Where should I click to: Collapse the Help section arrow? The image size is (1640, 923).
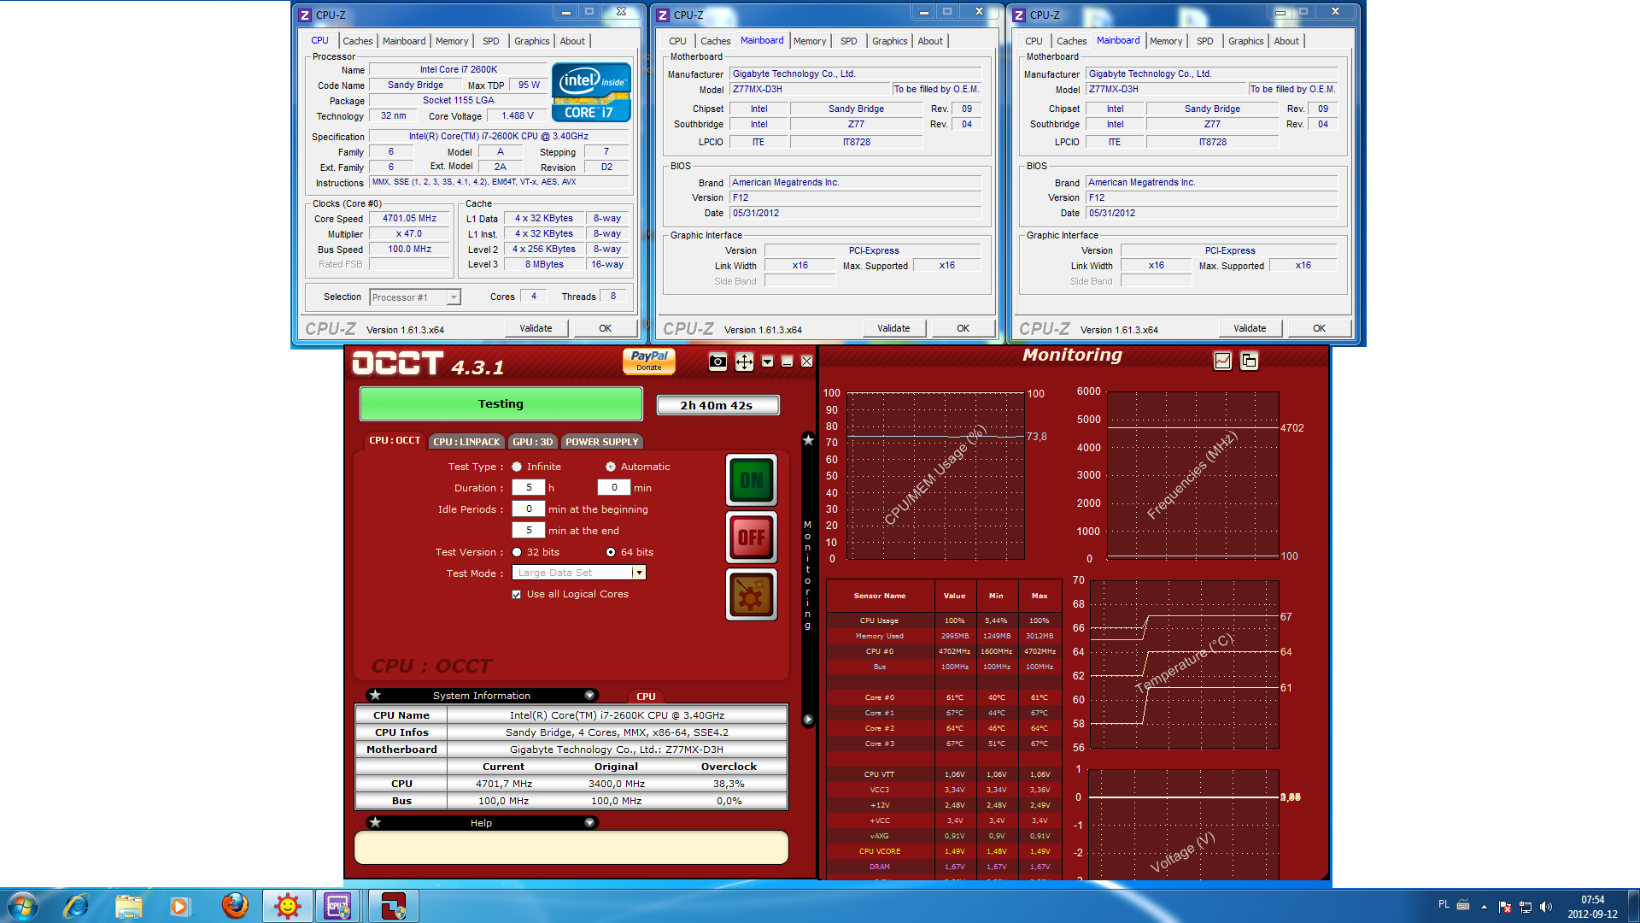click(x=589, y=823)
